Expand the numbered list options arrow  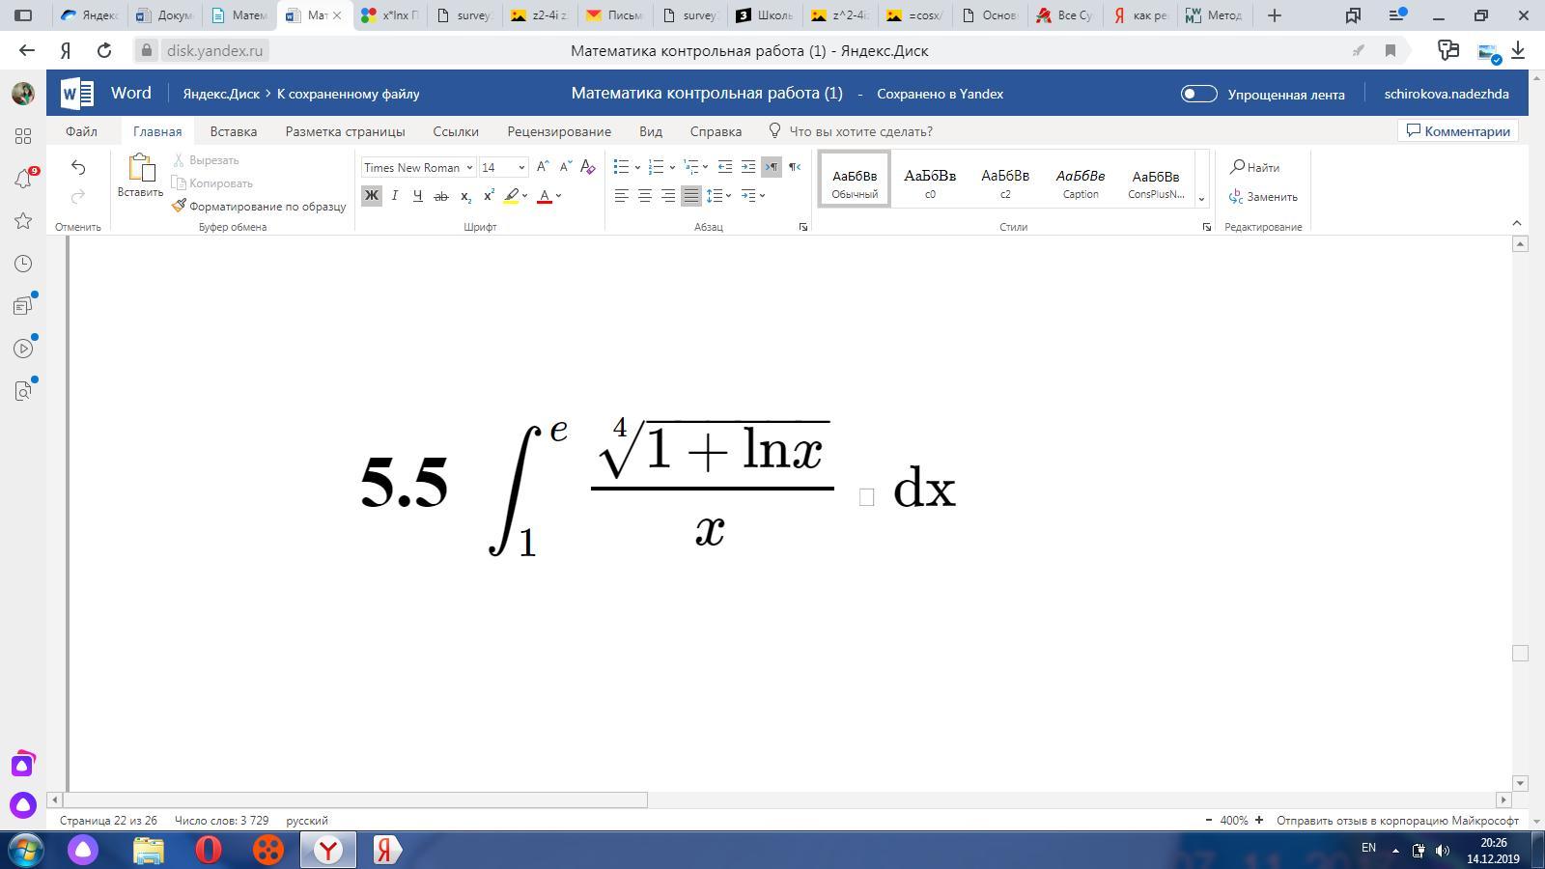672,167
